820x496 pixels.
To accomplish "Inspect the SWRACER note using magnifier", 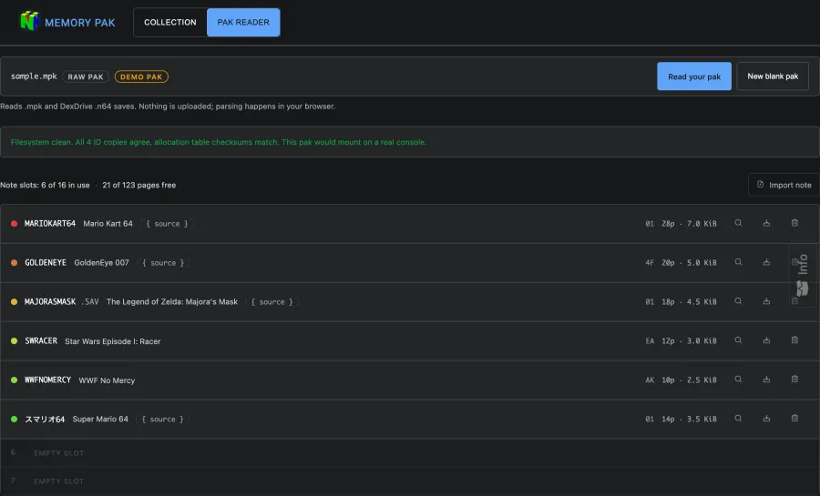I will click(x=738, y=340).
